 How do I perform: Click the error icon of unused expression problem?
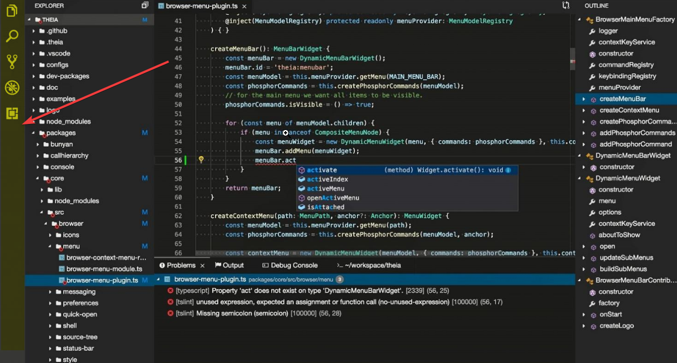[x=170, y=302]
